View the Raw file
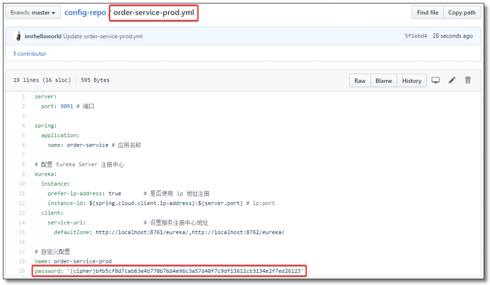490x285 pixels. 360,80
